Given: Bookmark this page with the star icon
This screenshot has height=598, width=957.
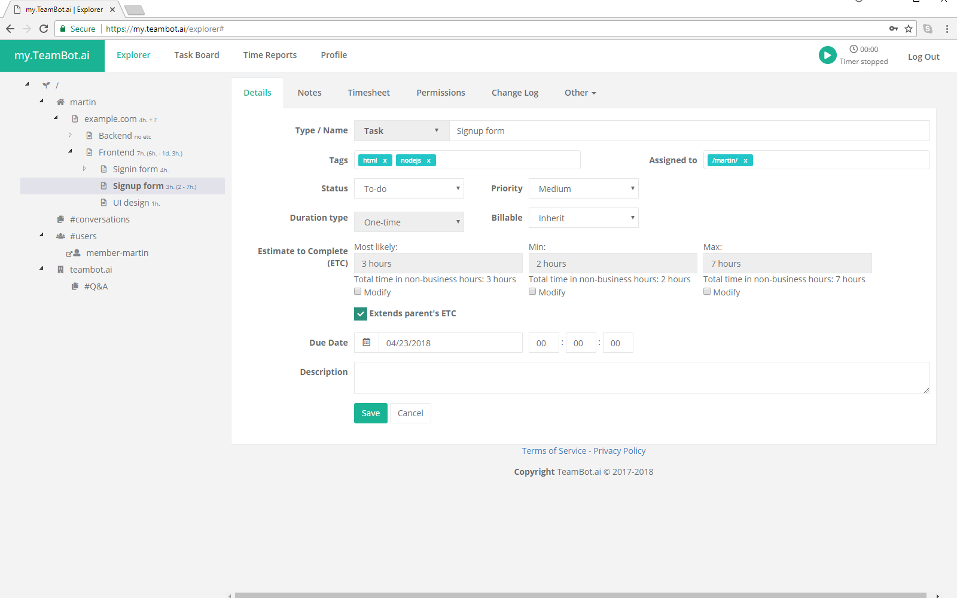Looking at the screenshot, I should click(x=909, y=29).
